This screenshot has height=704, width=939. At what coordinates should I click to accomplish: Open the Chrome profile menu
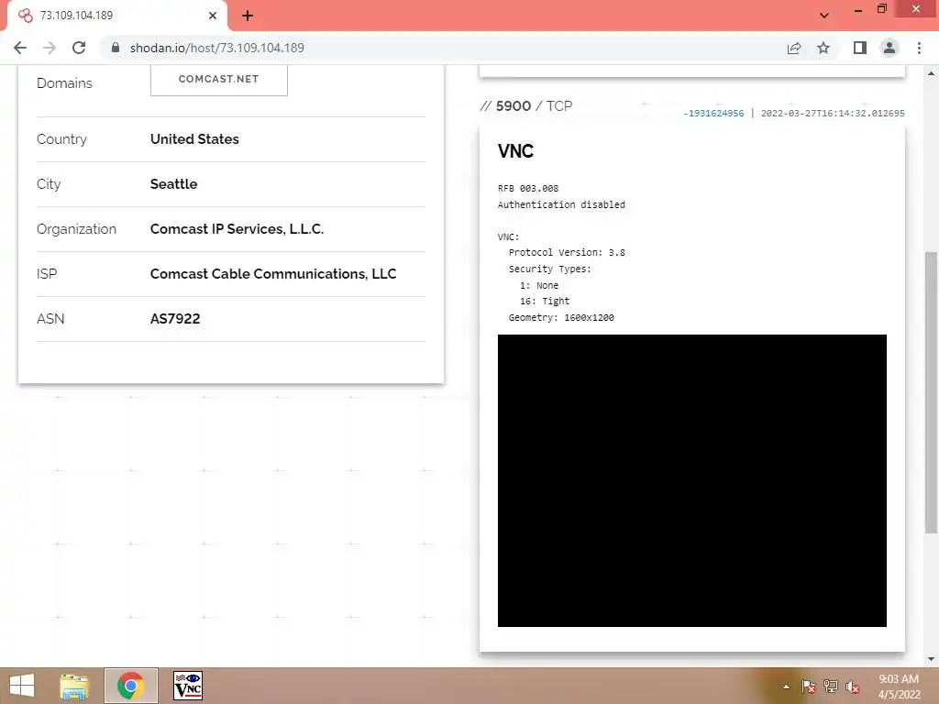pos(889,48)
